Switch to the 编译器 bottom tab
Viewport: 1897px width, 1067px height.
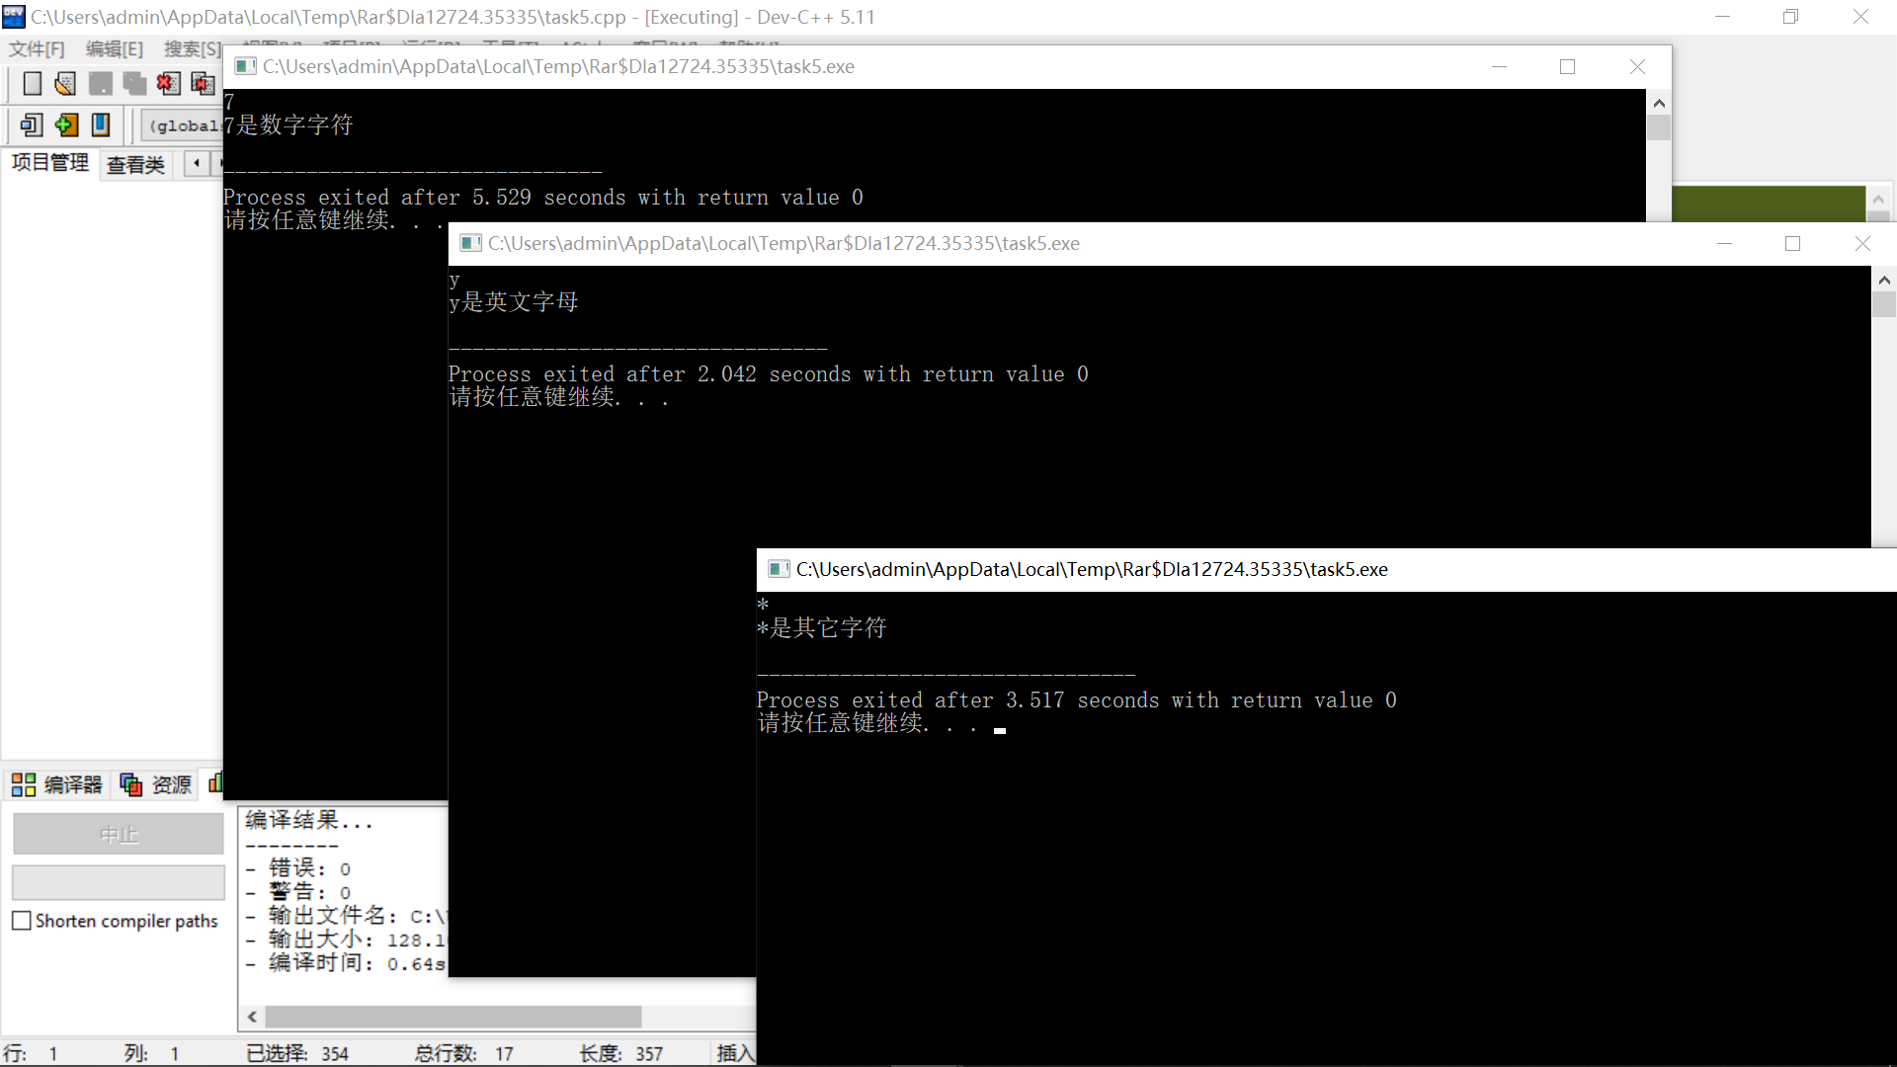(57, 784)
